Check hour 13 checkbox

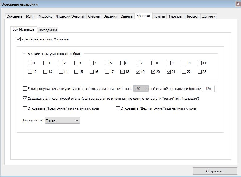(45, 71)
